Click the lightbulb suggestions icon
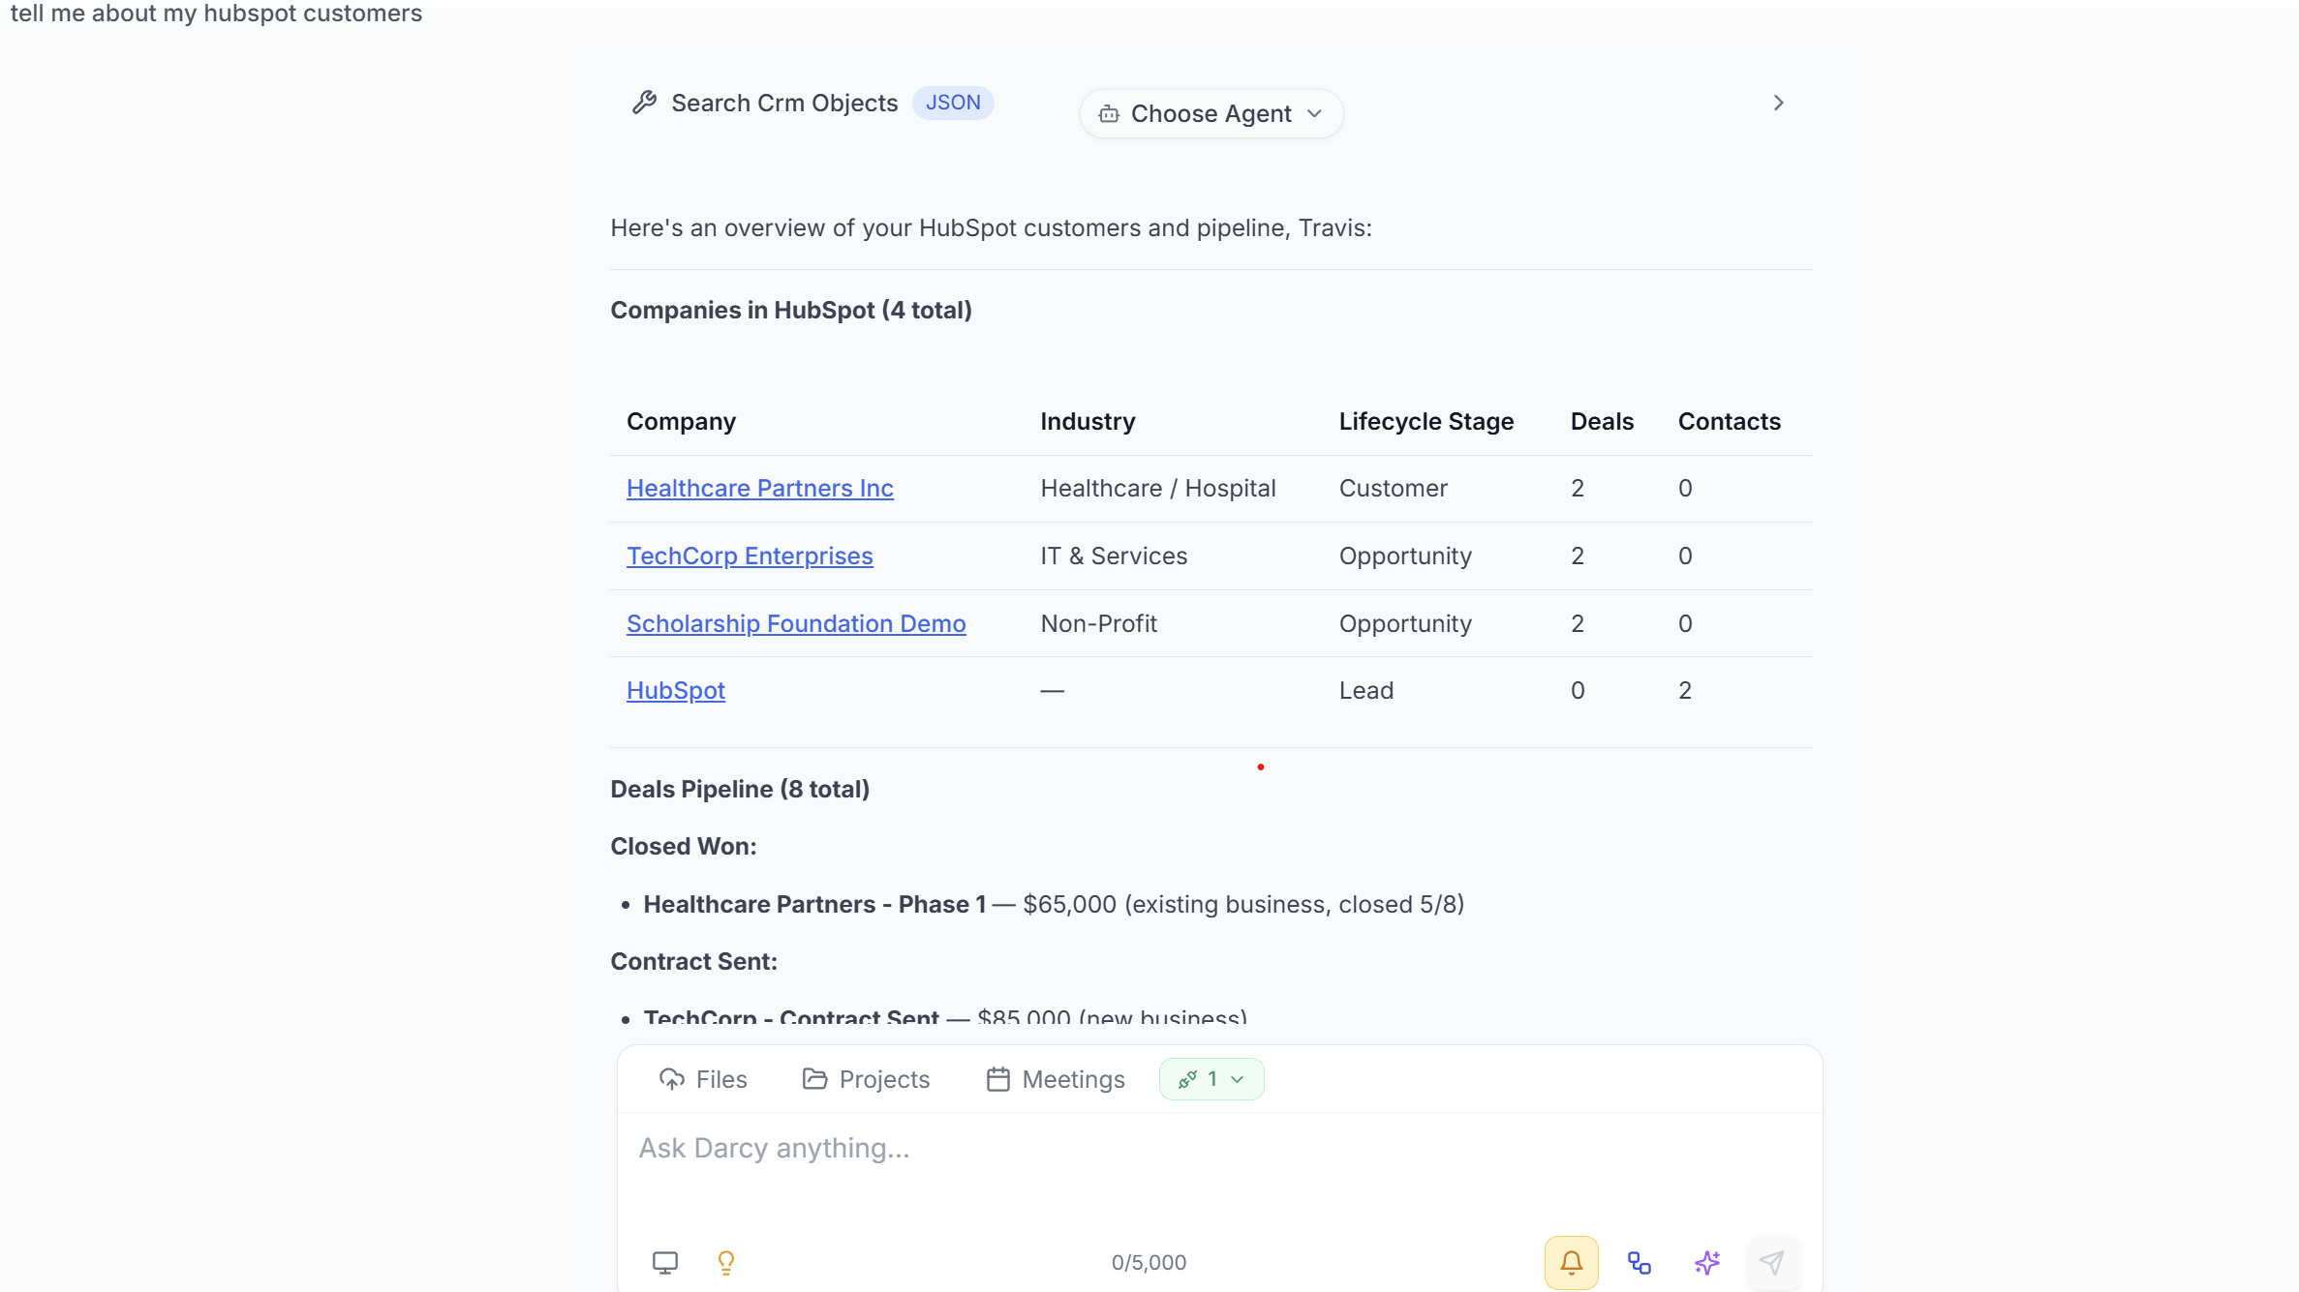This screenshot has height=1292, width=2299. point(726,1262)
